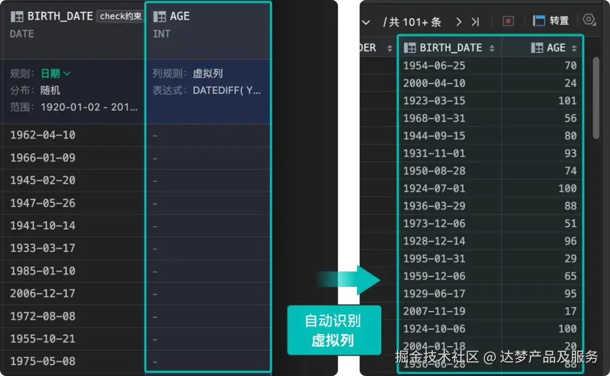Image resolution: width=610 pixels, height=376 pixels.
Task: Click the DATEDIFF expression value
Action: pos(226,90)
